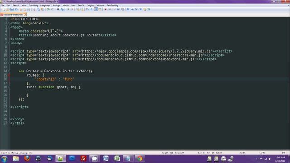Toggle the highlighted indent guide button
290x163 pixels.
tap(96, 9)
